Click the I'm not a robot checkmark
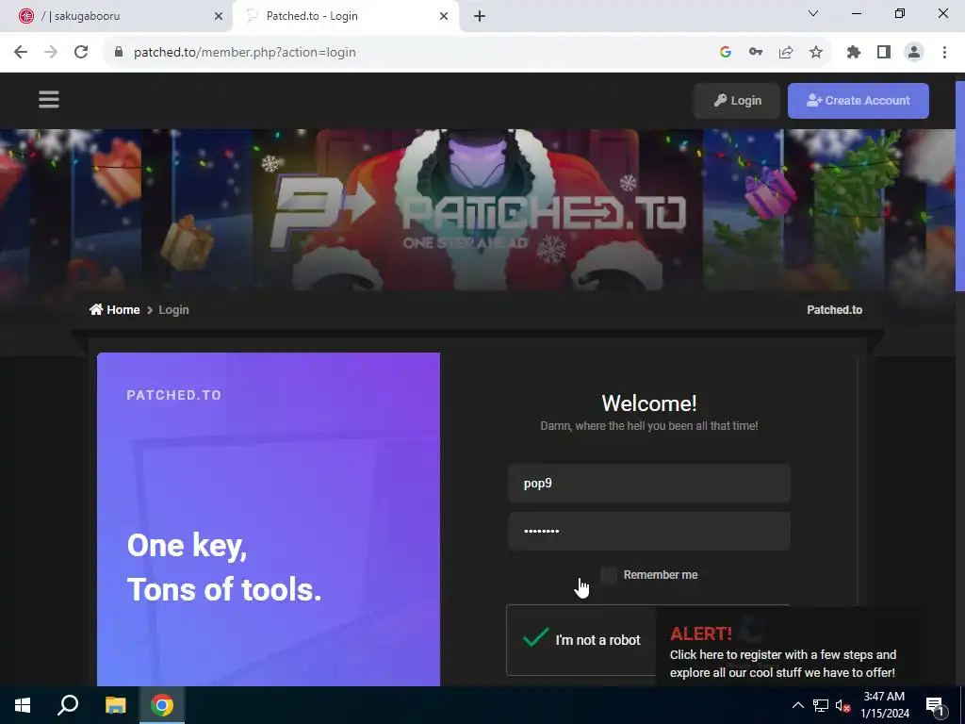Image resolution: width=965 pixels, height=724 pixels. coord(535,638)
